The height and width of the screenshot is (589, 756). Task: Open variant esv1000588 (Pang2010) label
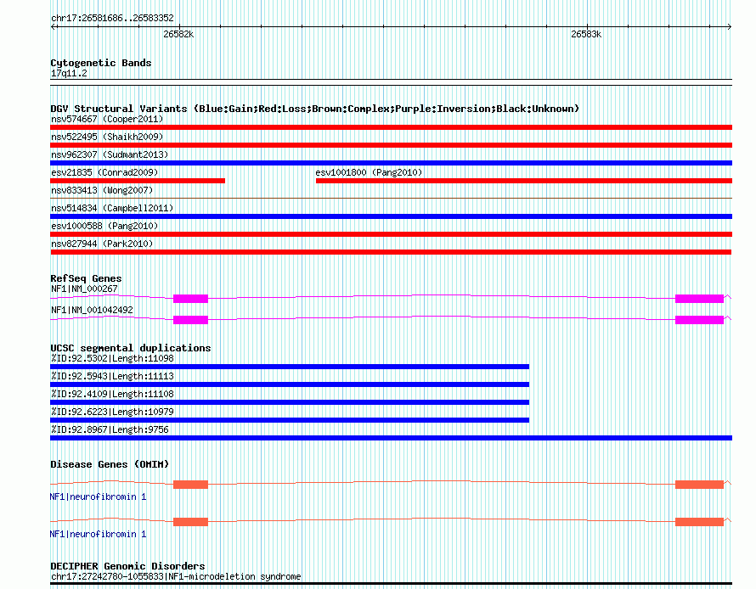point(104,226)
